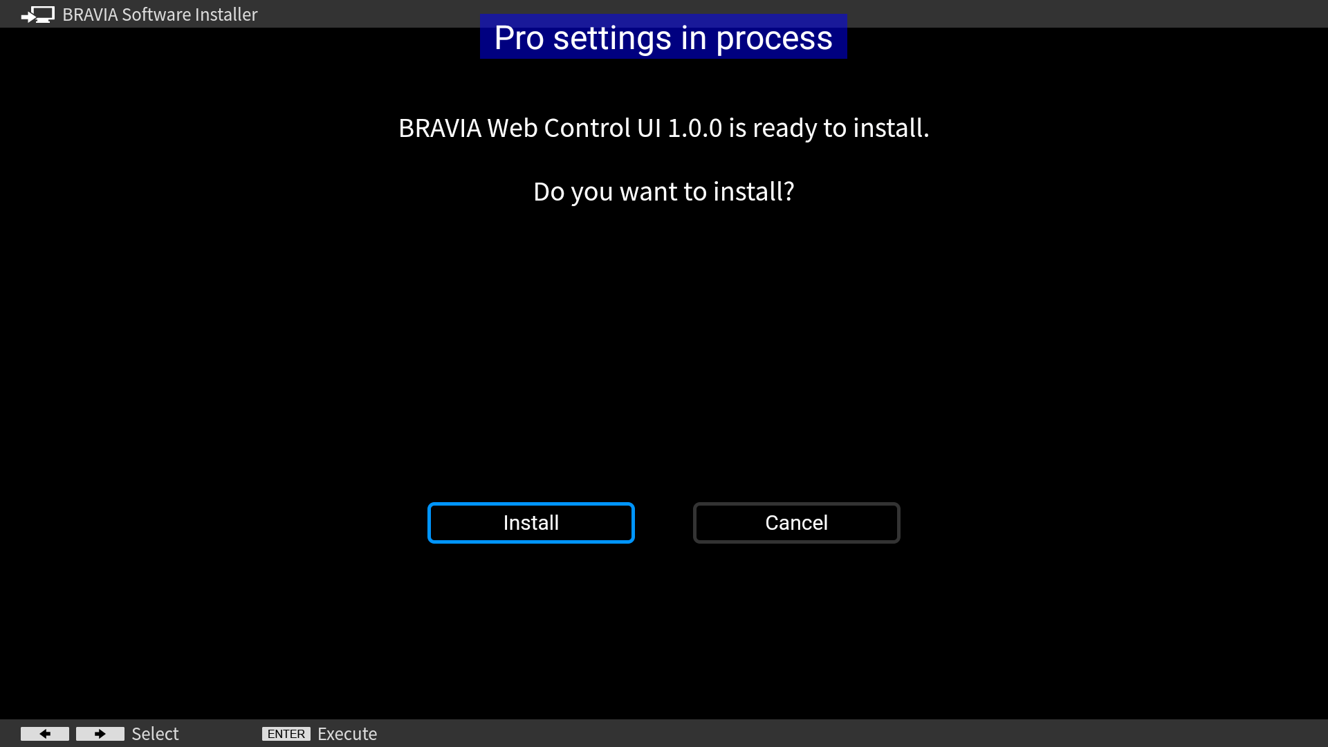The height and width of the screenshot is (747, 1328).
Task: Click the Install button
Action: tap(531, 523)
